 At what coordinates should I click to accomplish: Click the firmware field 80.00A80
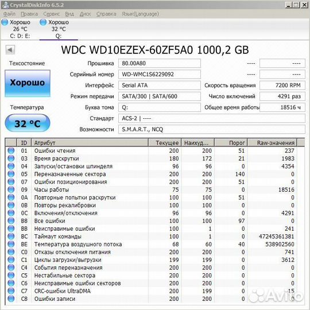pyautogui.click(x=160, y=63)
